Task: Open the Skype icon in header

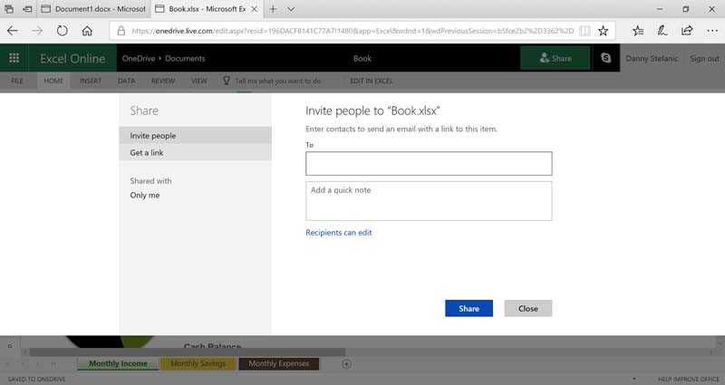Action: point(605,58)
